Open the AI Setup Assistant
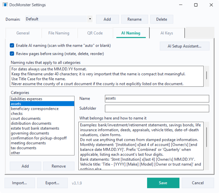This screenshot has height=193, width=219. pyautogui.click(x=184, y=46)
